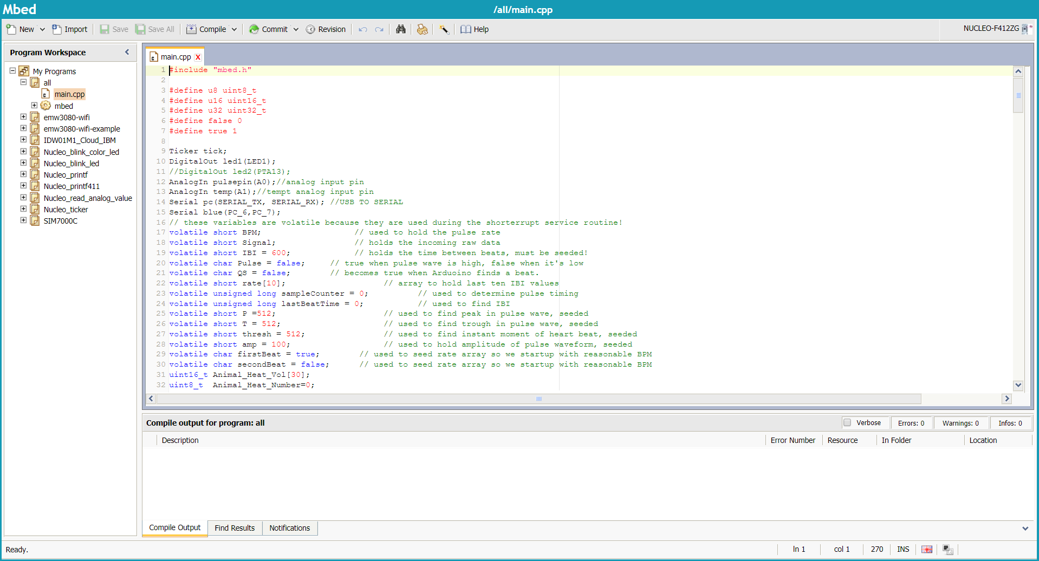1039x561 pixels.
Task: Click the Print icon in toolbar
Action: 422,29
